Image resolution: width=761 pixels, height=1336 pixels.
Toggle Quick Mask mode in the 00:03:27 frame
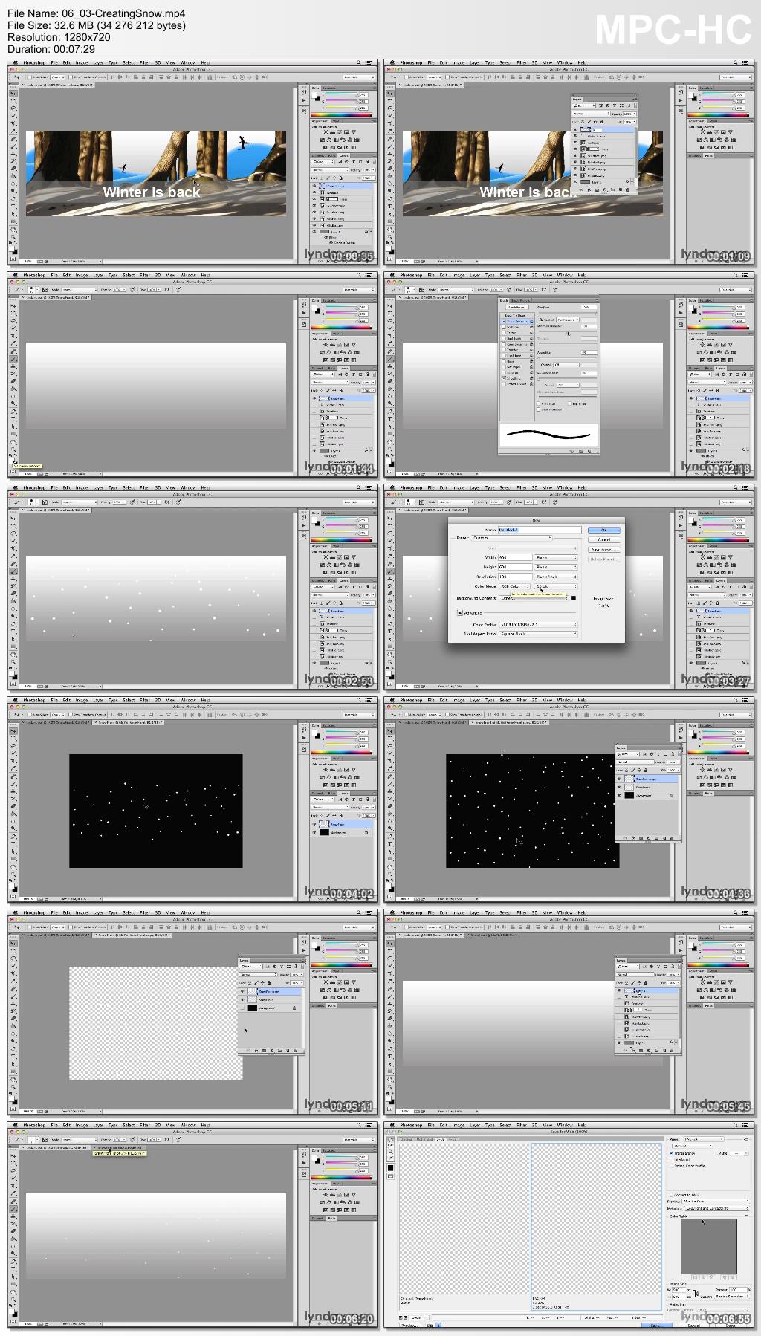click(x=390, y=684)
